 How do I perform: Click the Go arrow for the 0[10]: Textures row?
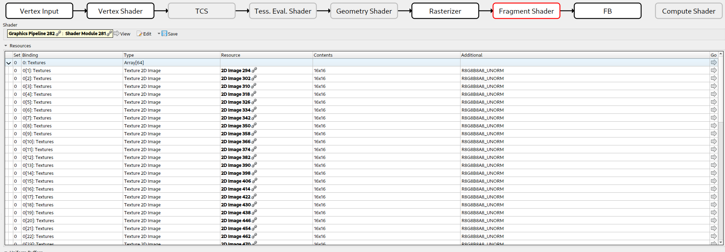coord(714,141)
